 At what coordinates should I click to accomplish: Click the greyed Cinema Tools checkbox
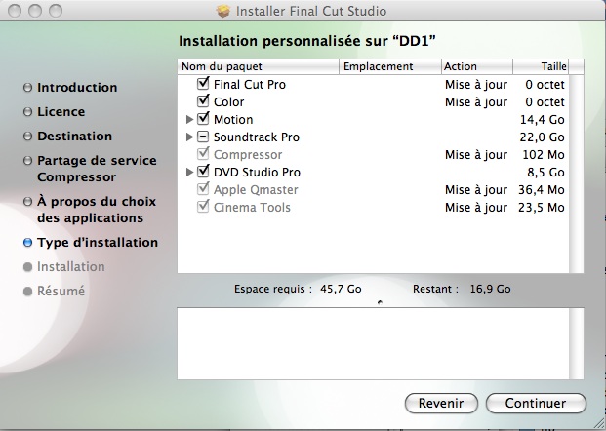[203, 206]
